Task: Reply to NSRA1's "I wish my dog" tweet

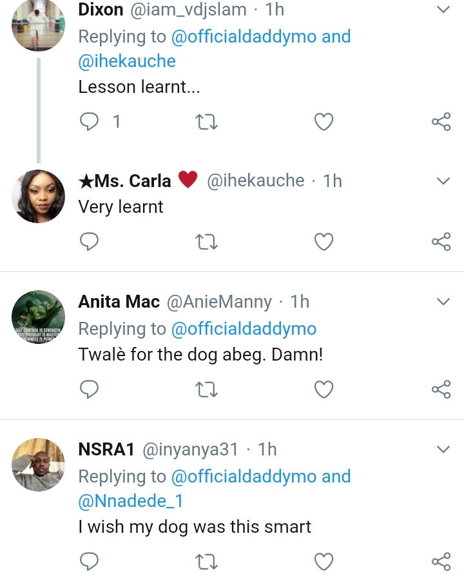Action: (x=90, y=561)
